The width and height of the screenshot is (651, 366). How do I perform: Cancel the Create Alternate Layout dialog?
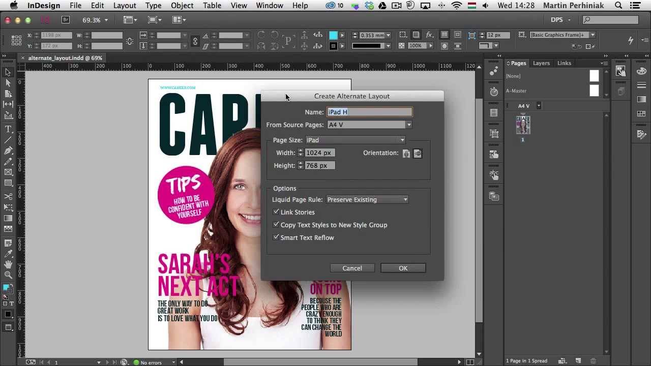click(x=352, y=268)
